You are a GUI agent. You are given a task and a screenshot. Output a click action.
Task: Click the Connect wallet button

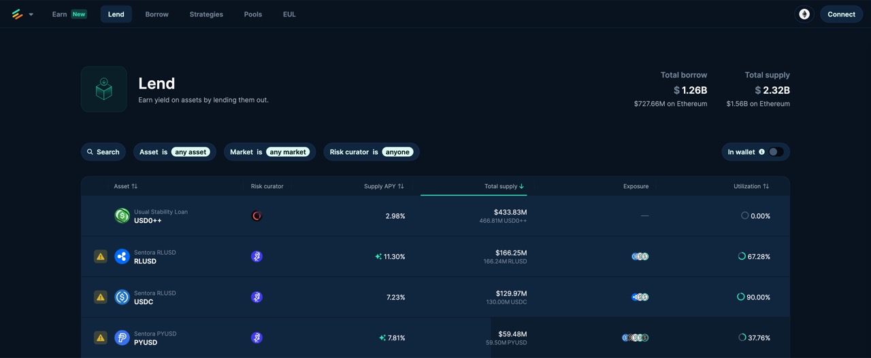841,14
